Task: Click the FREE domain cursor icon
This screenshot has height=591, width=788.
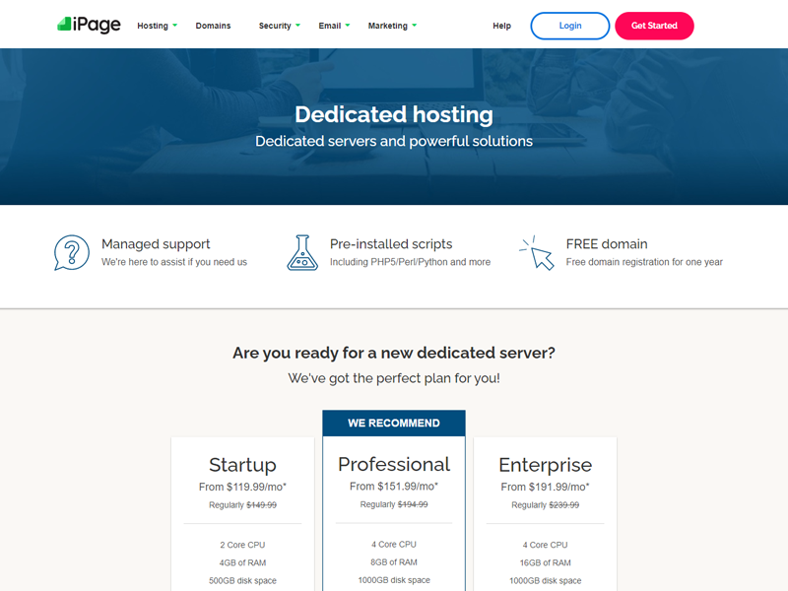Action: click(537, 252)
